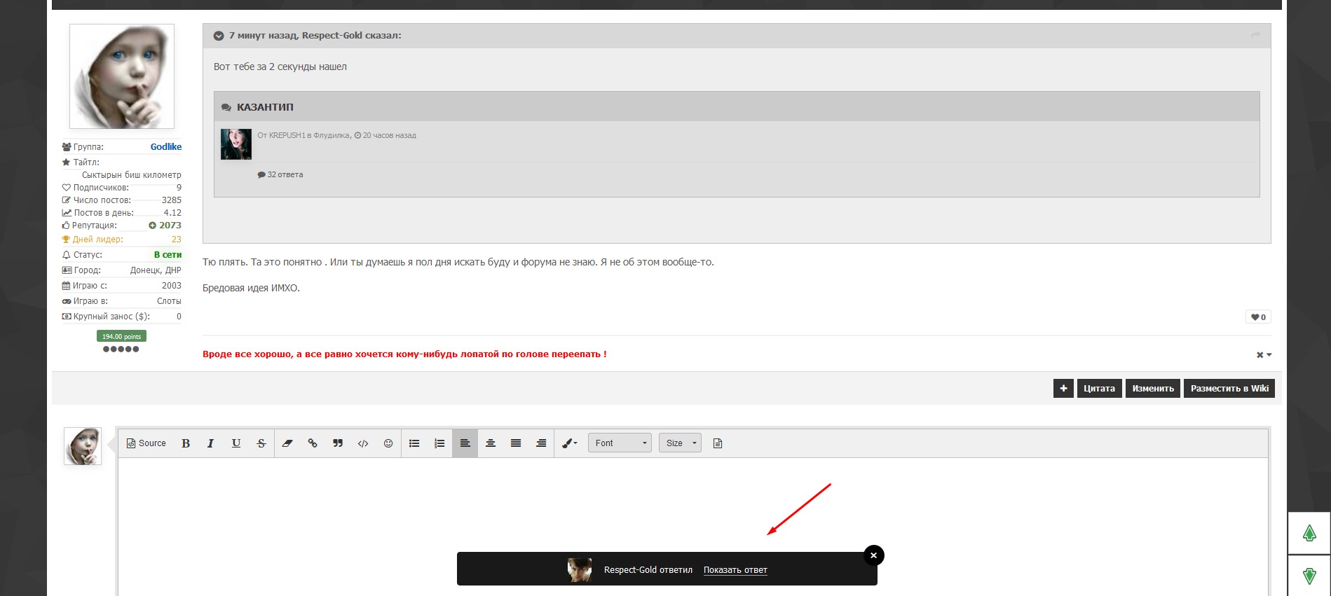The height and width of the screenshot is (596, 1331).
Task: Remove formatting with the eraser icon
Action: pos(287,443)
